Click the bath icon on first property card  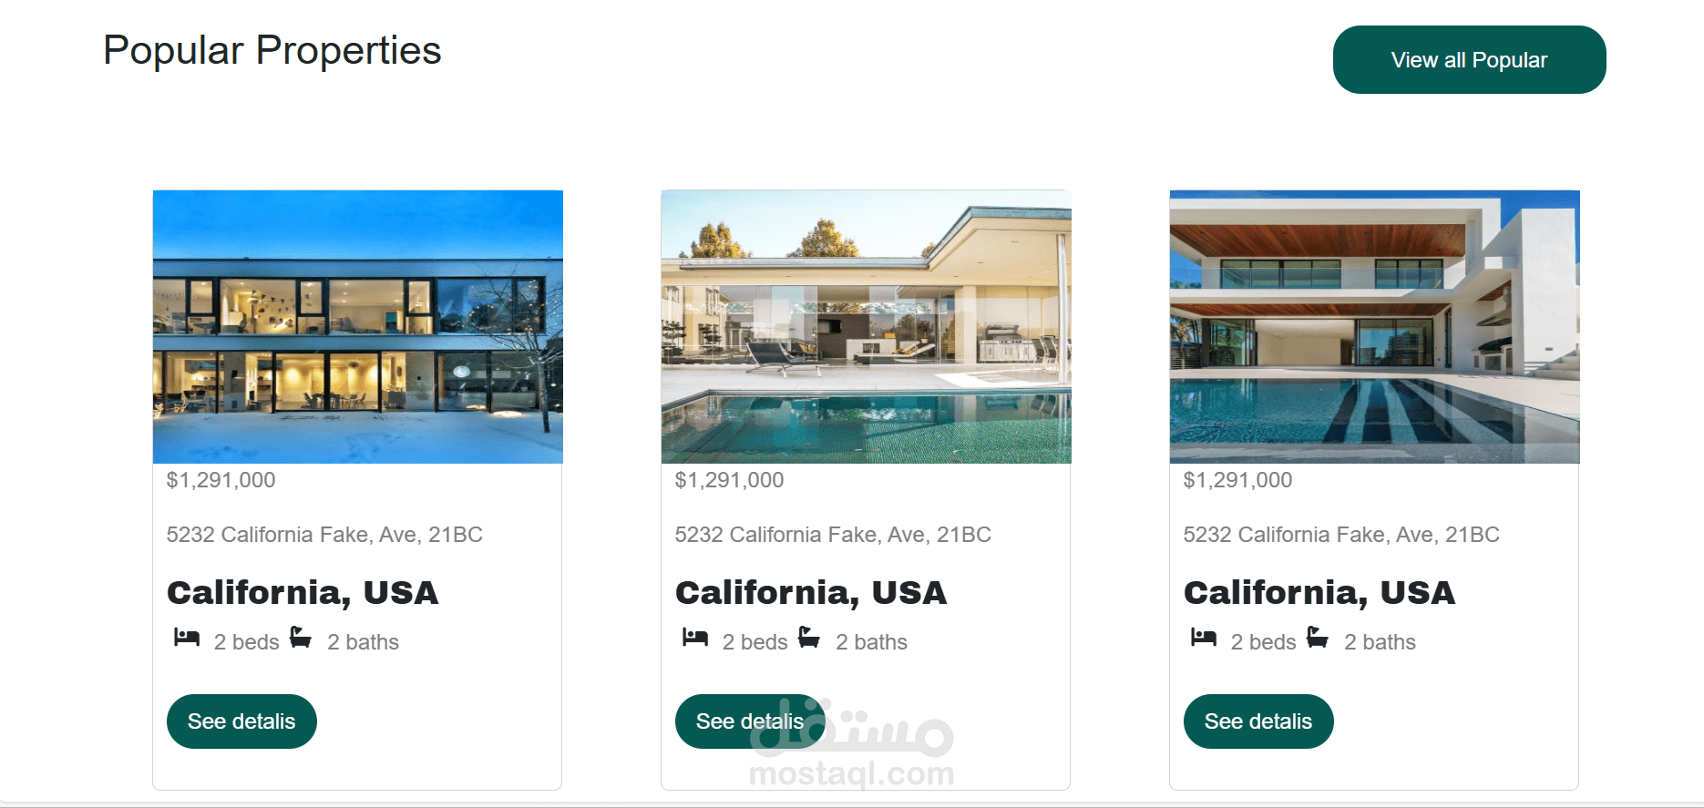tap(301, 637)
